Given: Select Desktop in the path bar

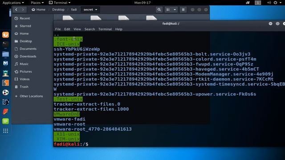Looking at the screenshot, I should click(58, 10).
